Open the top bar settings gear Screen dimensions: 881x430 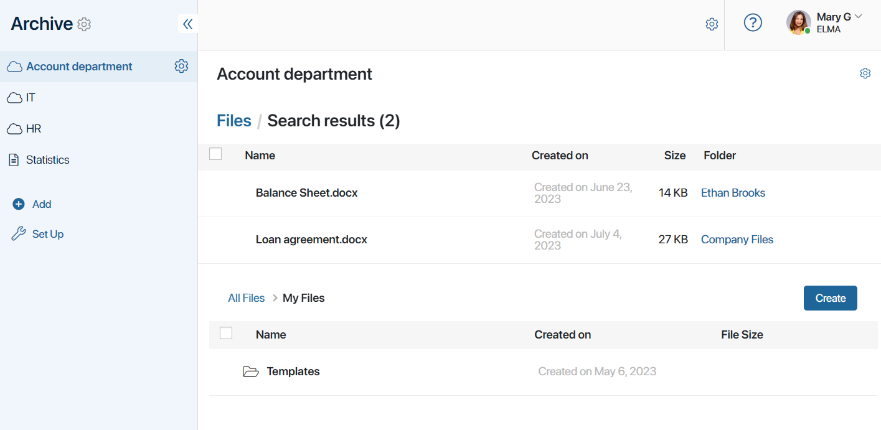712,24
